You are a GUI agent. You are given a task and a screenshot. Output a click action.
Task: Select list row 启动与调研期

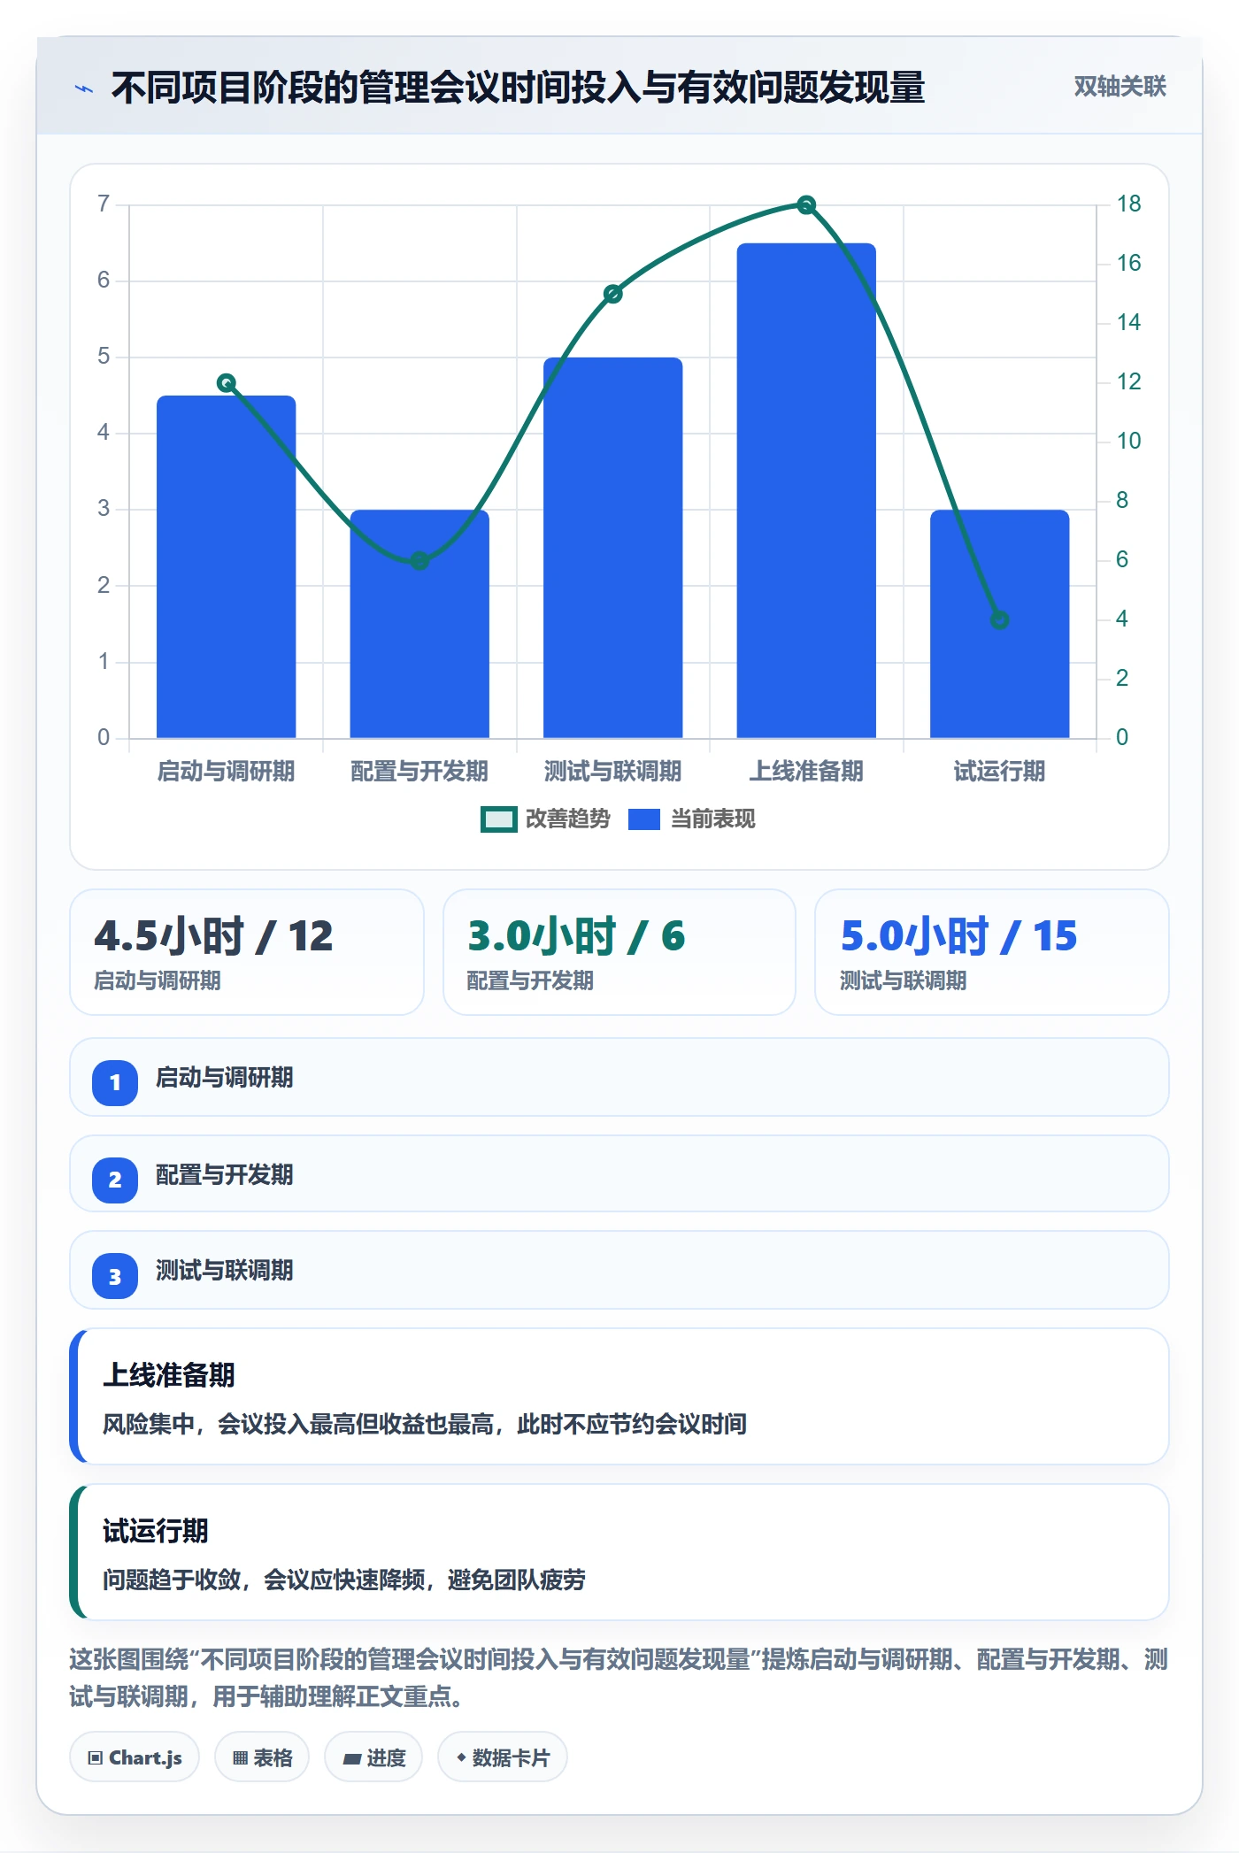pos(619,1078)
